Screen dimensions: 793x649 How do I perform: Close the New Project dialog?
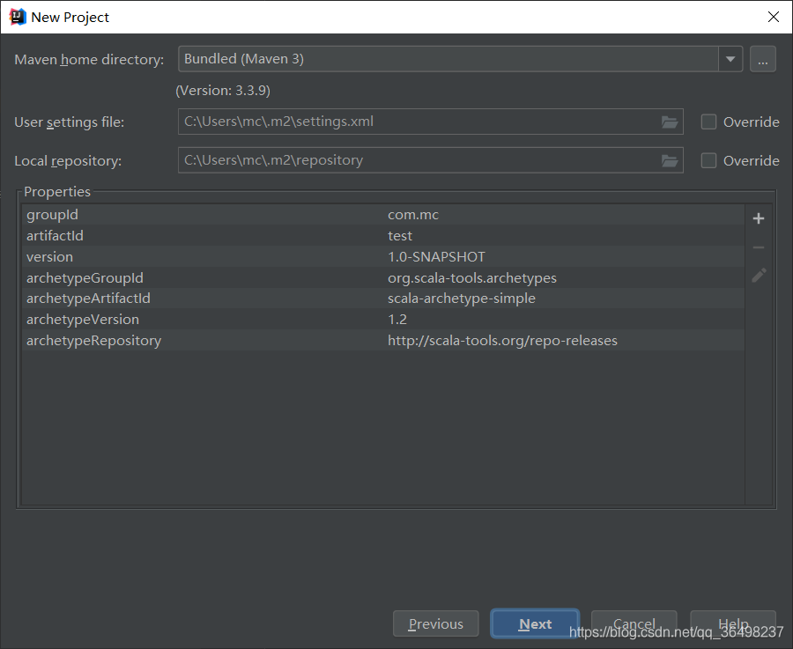point(774,17)
